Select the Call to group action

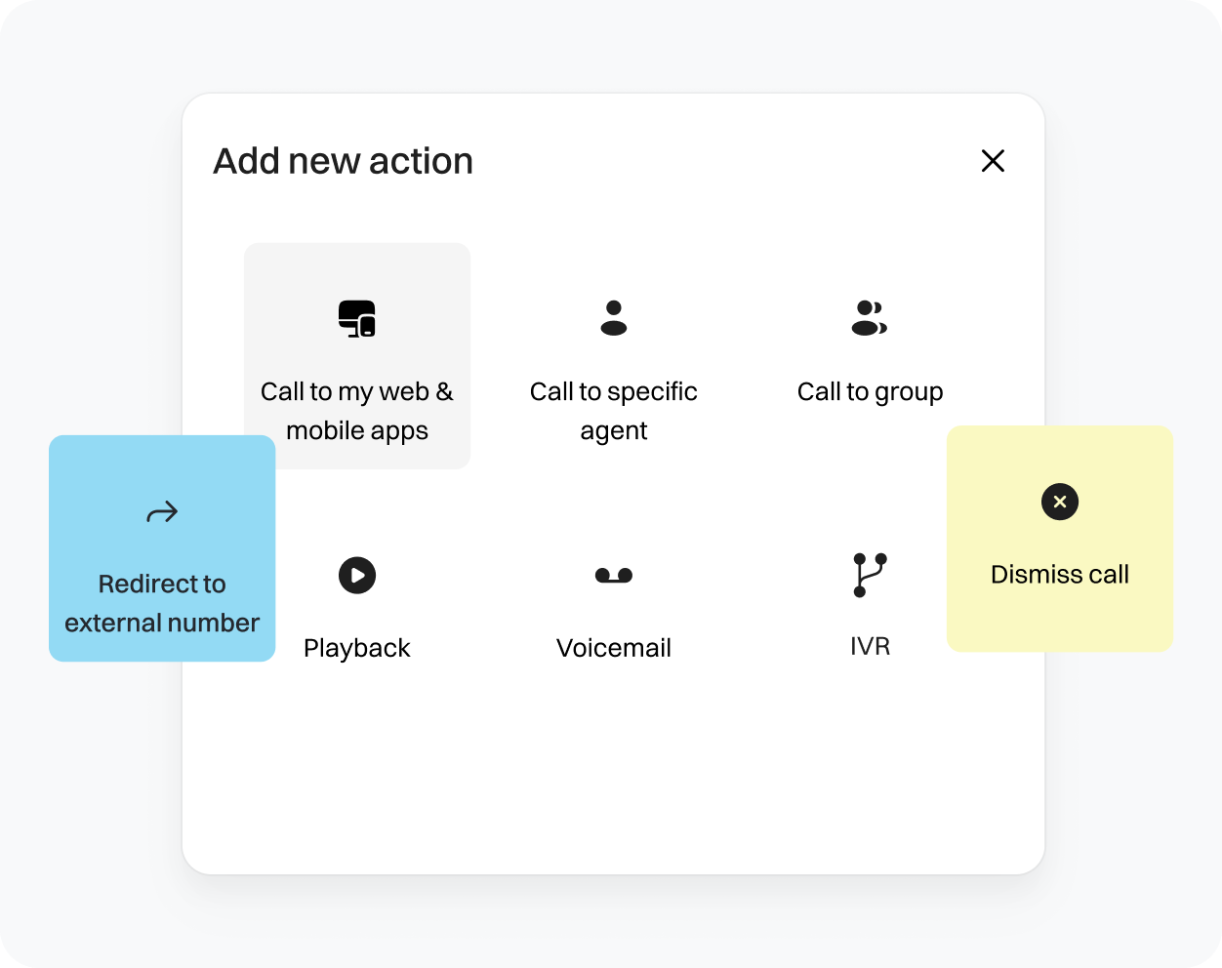tap(870, 351)
